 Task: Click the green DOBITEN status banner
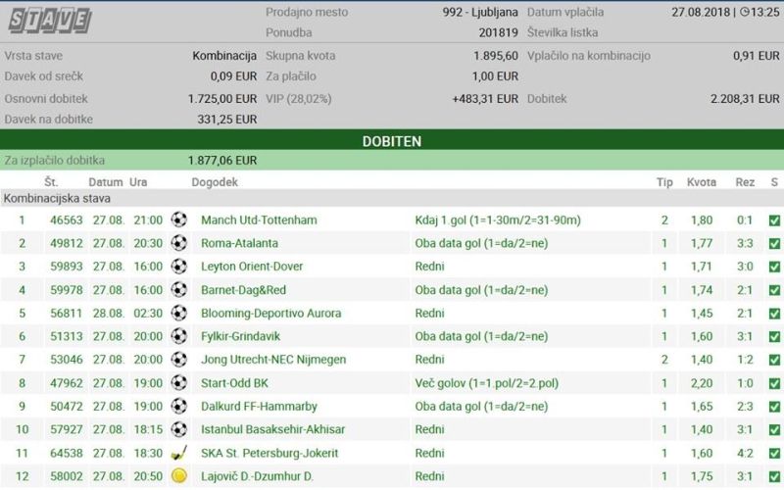pos(392,140)
